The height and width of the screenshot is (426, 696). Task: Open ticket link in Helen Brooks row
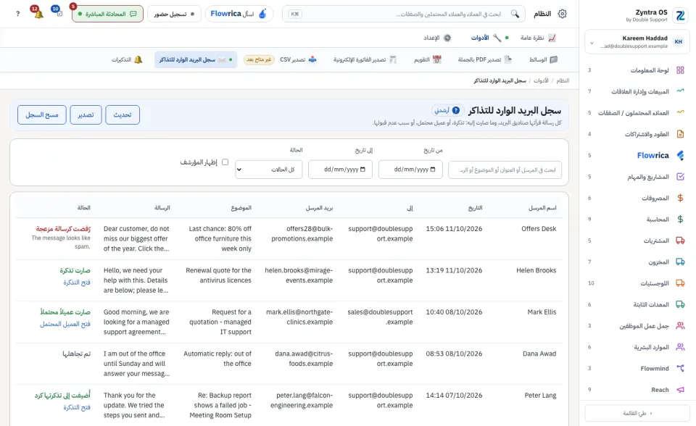pyautogui.click(x=76, y=283)
